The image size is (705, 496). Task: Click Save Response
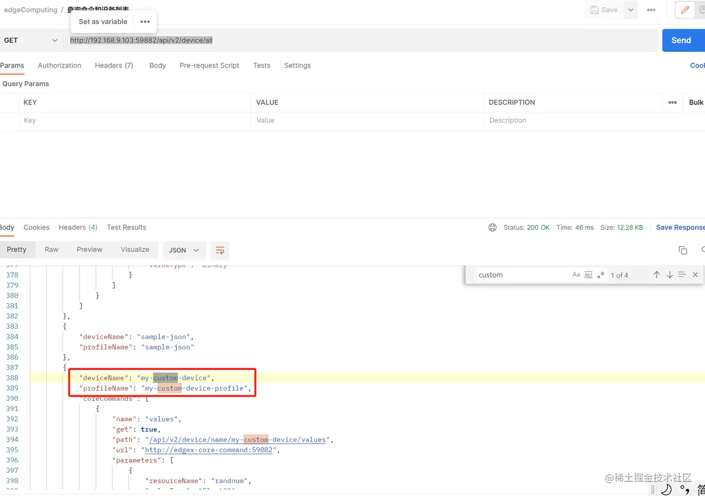[680, 228]
